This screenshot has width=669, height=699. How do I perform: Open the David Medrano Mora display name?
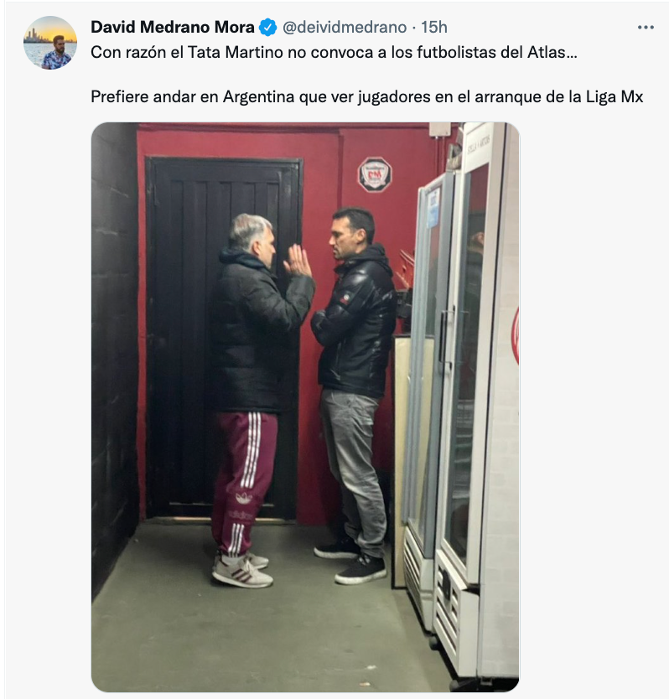pyautogui.click(x=173, y=27)
